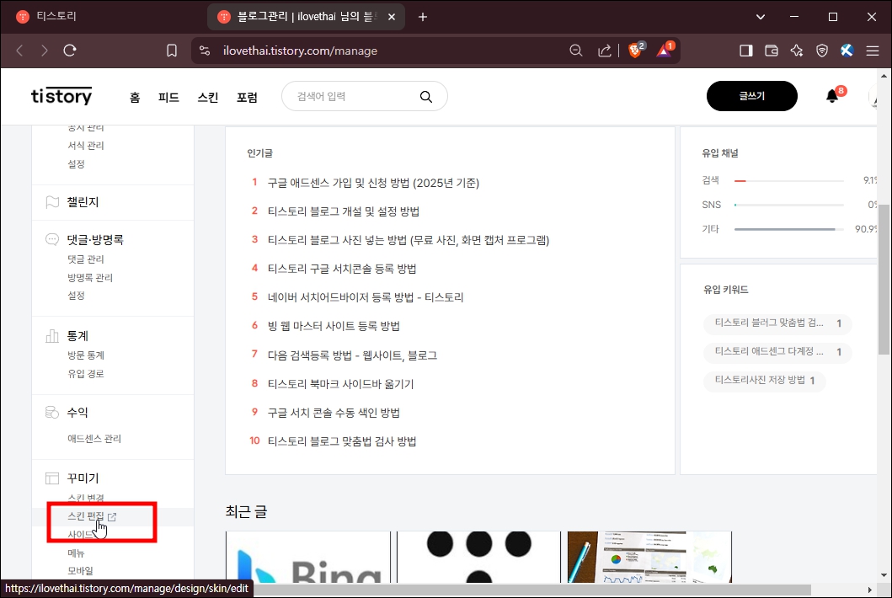Open the highlighted 스킨 편집 link
The width and height of the screenshot is (892, 598).
click(87, 516)
